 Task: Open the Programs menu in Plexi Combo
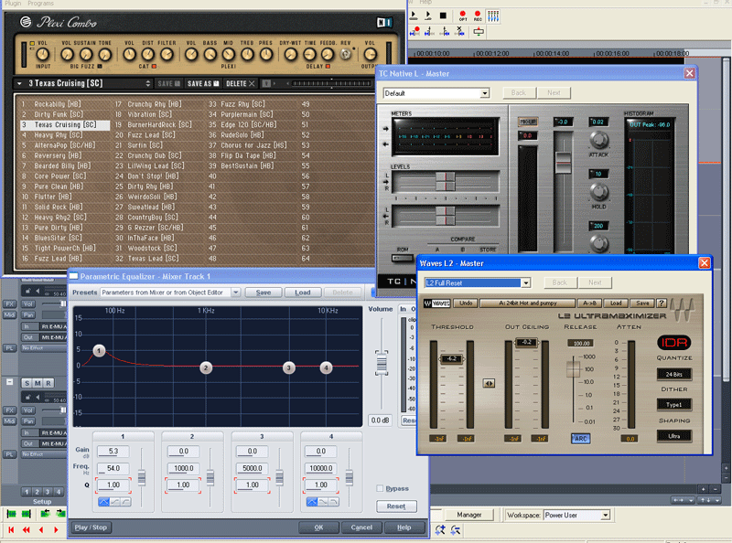click(x=40, y=4)
